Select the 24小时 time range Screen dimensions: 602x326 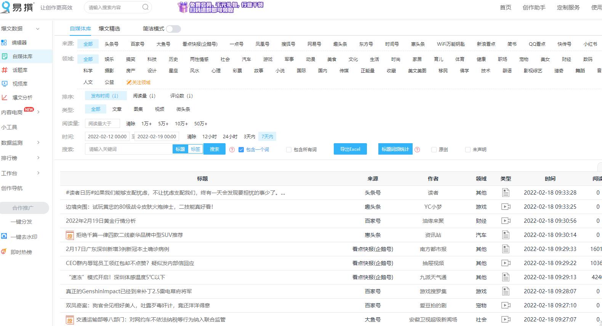(230, 137)
